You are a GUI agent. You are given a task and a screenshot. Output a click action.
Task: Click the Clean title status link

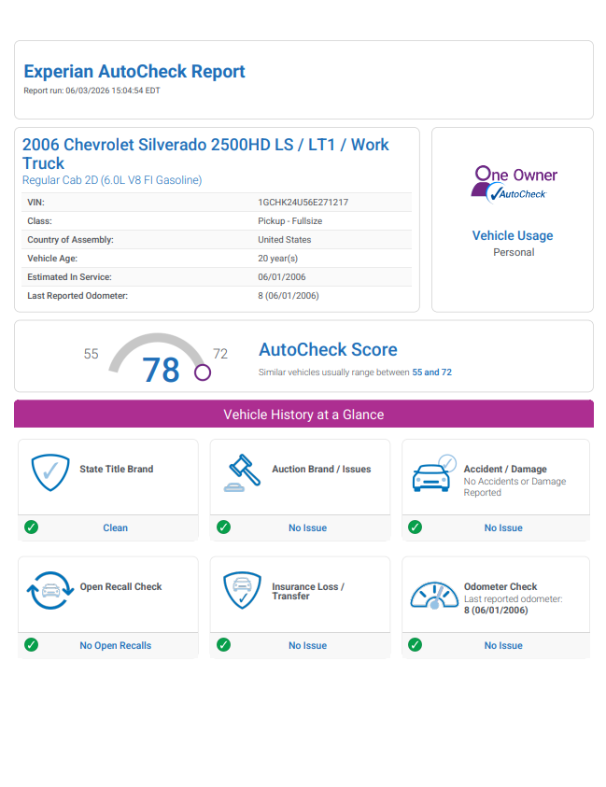pos(116,527)
